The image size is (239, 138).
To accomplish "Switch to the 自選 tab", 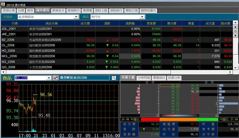I will click(x=21, y=11).
